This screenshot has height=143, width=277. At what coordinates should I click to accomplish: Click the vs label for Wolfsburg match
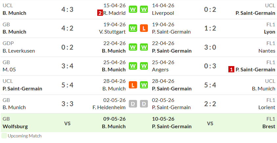click(67, 123)
